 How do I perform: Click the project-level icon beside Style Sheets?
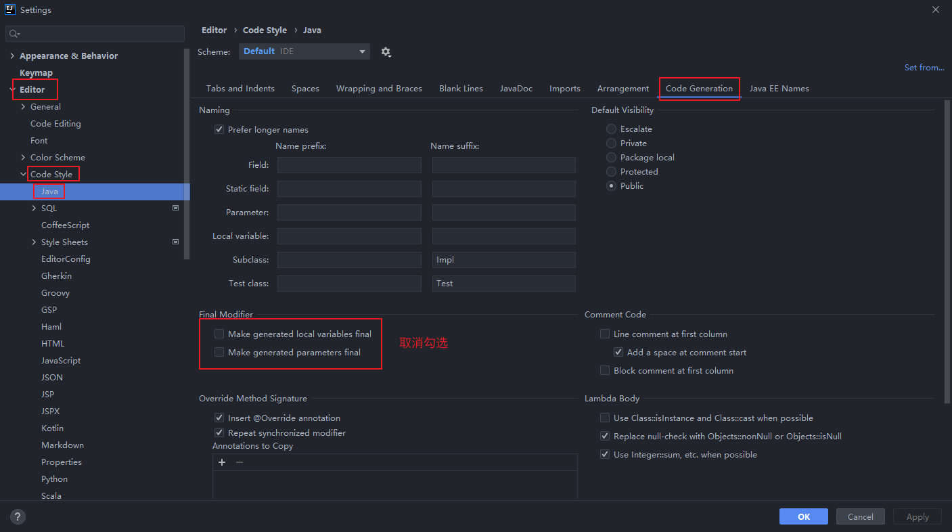coord(176,242)
